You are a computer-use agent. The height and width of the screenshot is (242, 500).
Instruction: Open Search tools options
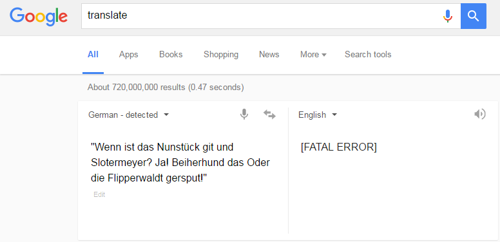(x=368, y=55)
